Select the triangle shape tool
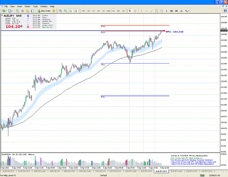 (x=181, y=11)
